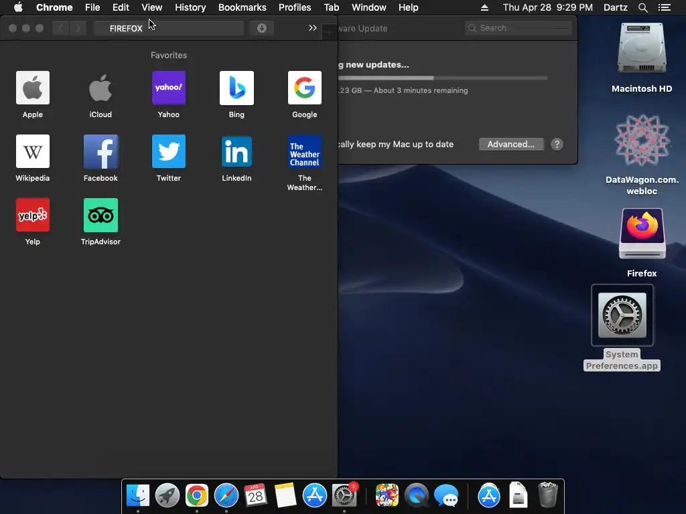Open the Tab menu
This screenshot has height=514, width=686.
click(331, 7)
